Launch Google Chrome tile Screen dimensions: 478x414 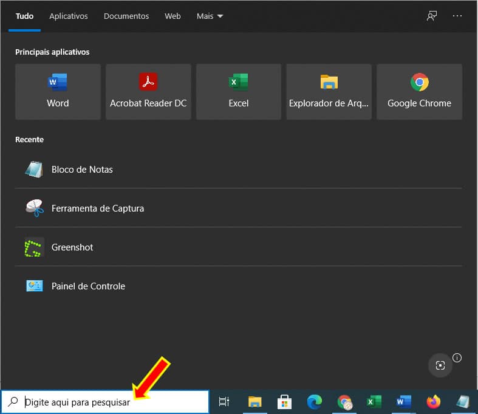pos(420,92)
